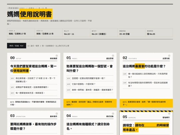Click the 列印/存成 PDF button

coord(17,46)
